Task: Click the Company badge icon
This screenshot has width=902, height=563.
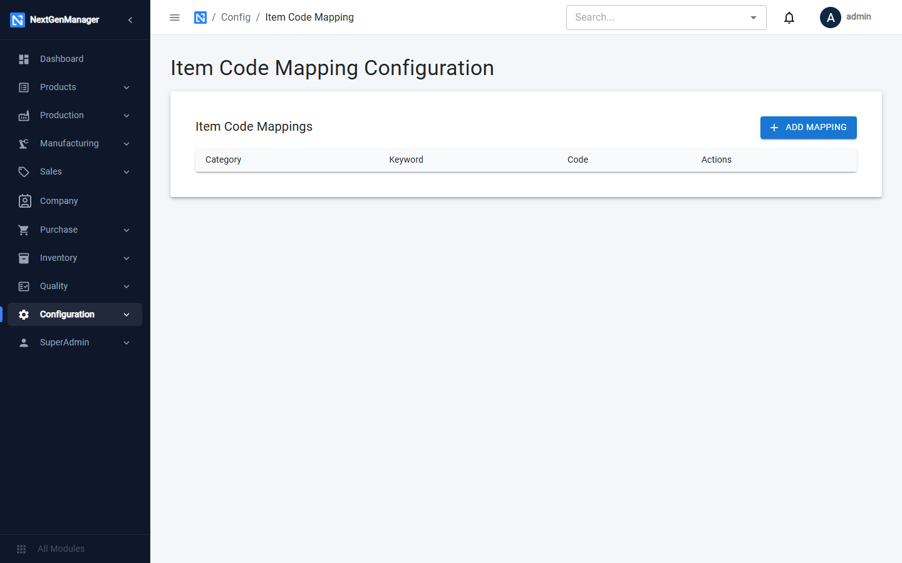Action: pos(24,201)
